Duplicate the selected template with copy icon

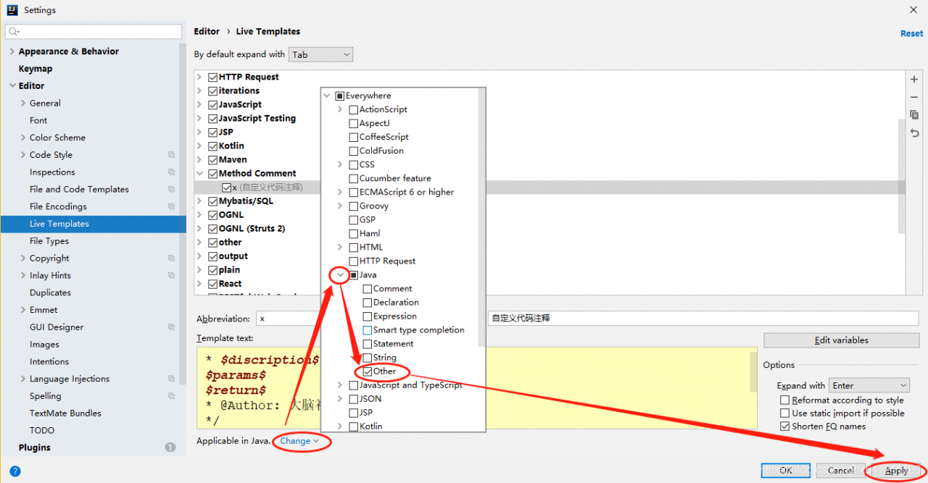click(x=914, y=115)
